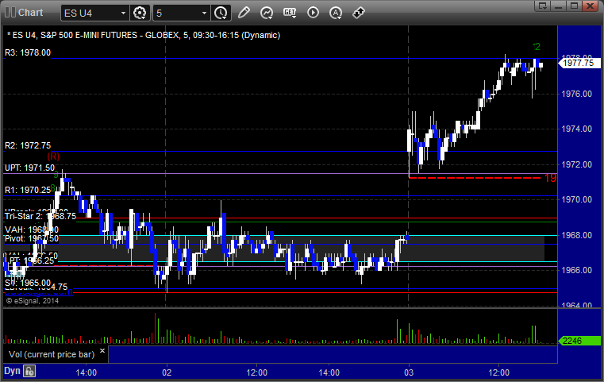Viewport: 604px width, 382px height.
Task: Toggle the time scale lock icon next to Dyn
Action: 29,371
